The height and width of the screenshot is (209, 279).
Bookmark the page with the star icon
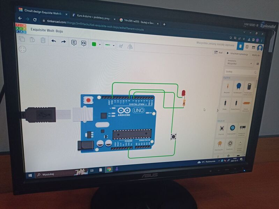[244, 39]
